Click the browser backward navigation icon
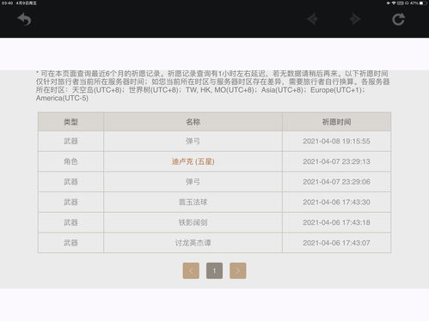 (x=313, y=19)
